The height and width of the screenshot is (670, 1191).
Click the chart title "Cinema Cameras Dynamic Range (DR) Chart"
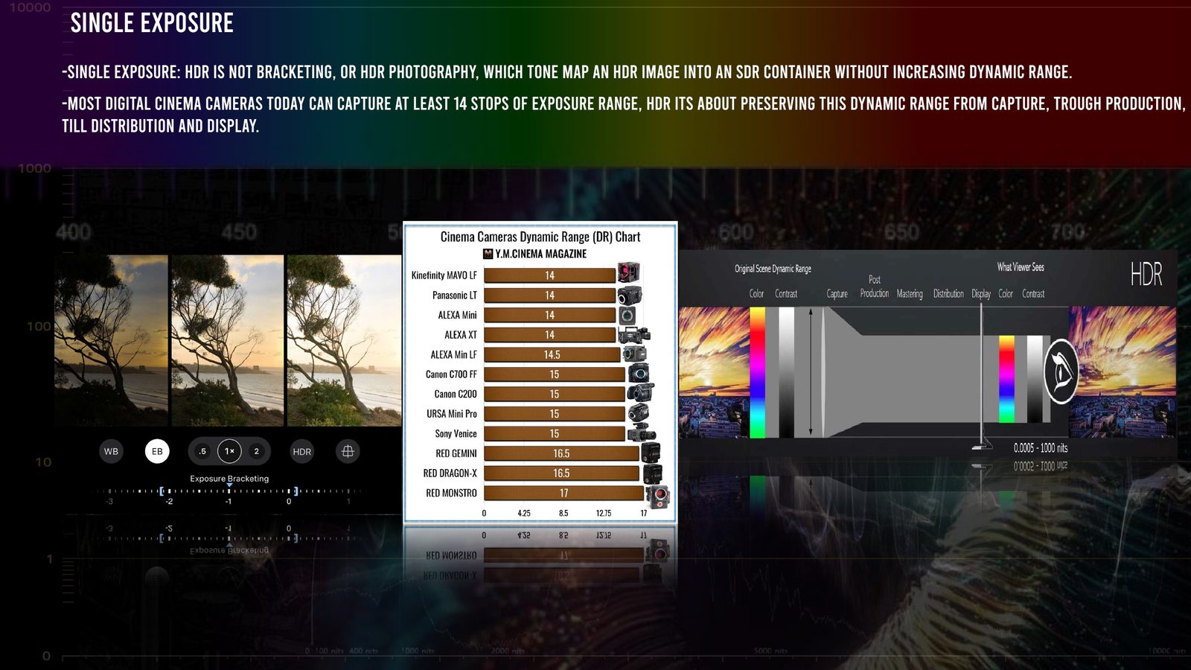540,237
